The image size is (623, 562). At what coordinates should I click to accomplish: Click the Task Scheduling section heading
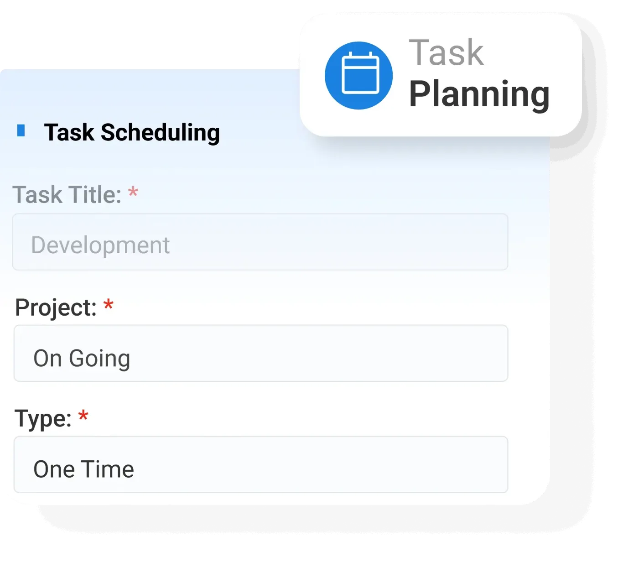[x=132, y=133]
